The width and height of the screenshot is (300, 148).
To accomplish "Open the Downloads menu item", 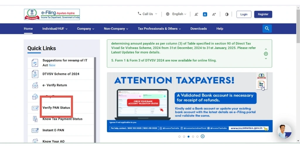I will [199, 29].
